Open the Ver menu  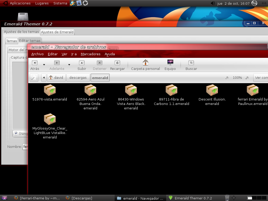click(64, 54)
